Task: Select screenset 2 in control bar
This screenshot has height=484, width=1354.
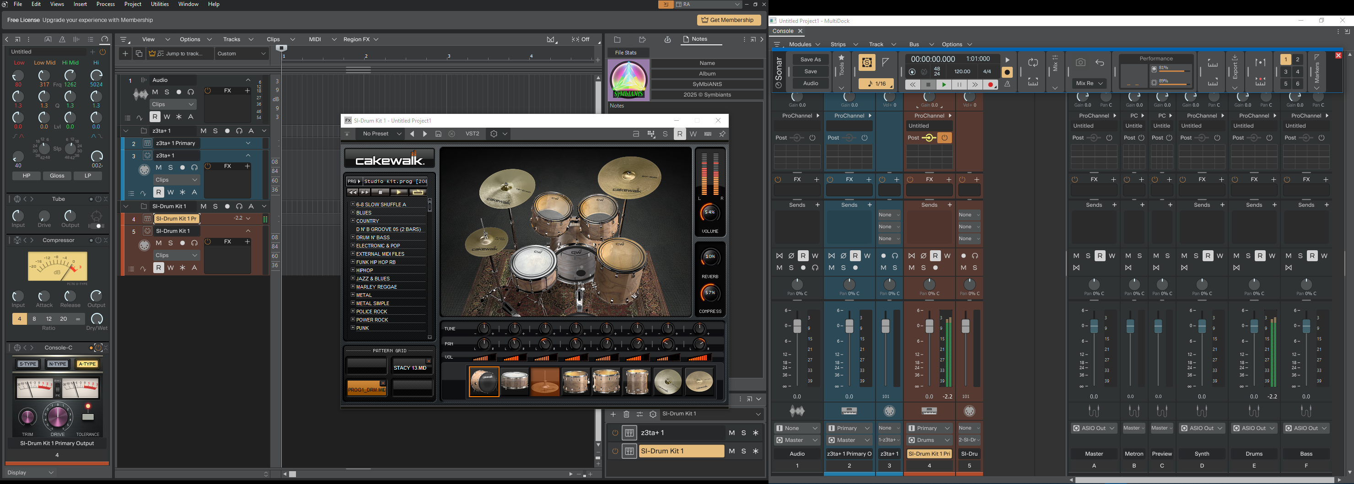Action: point(1297,59)
